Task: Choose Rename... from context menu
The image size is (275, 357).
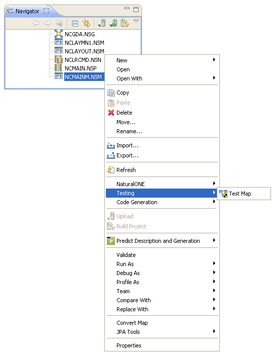Action: [x=162, y=131]
